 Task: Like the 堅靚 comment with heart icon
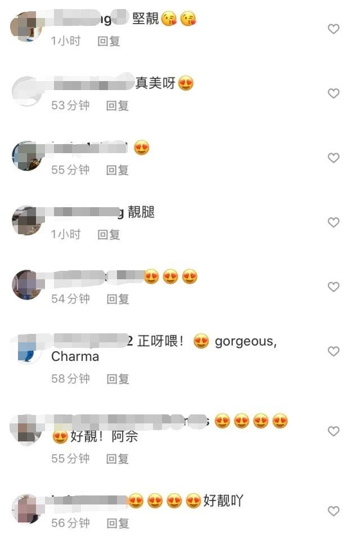[x=334, y=29]
